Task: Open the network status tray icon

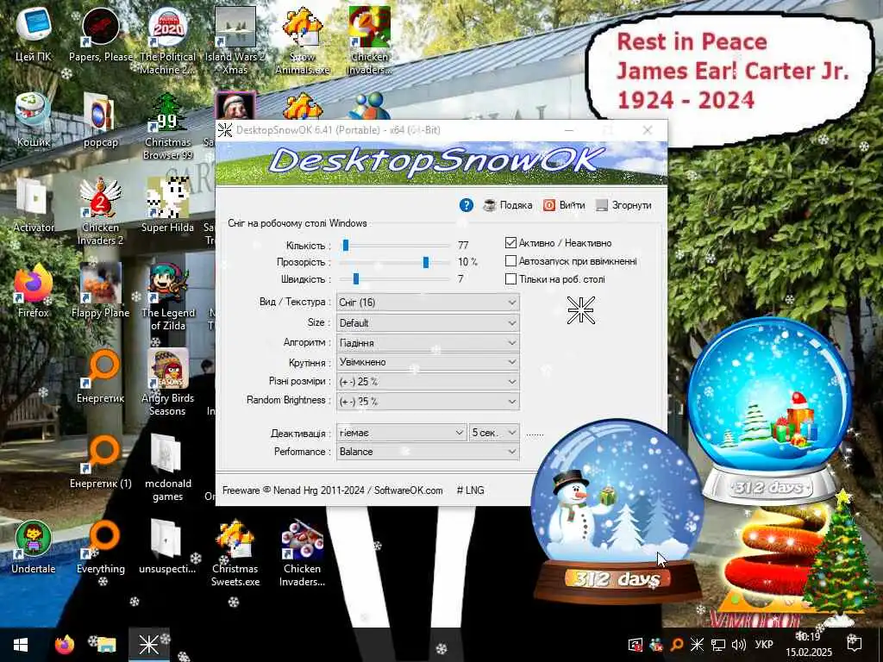Action: (x=717, y=645)
